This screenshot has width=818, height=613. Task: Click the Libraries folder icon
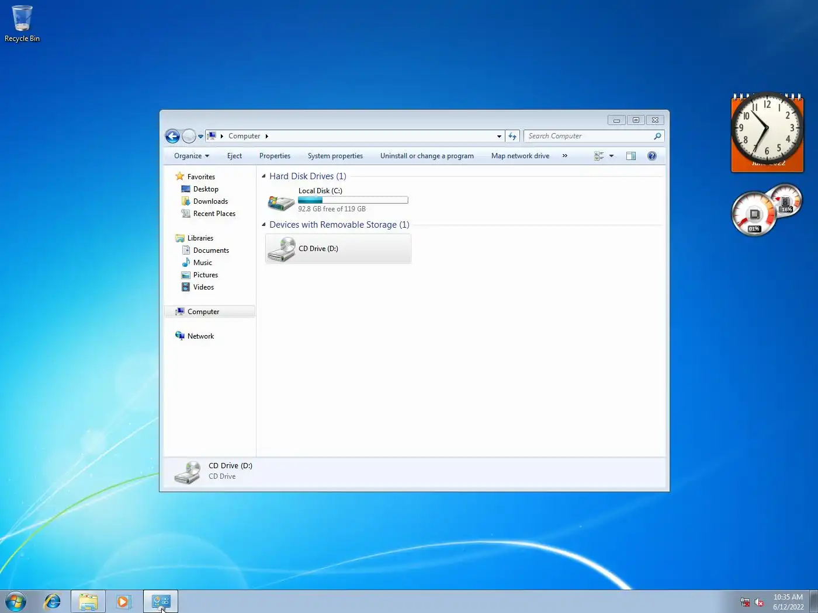click(180, 238)
